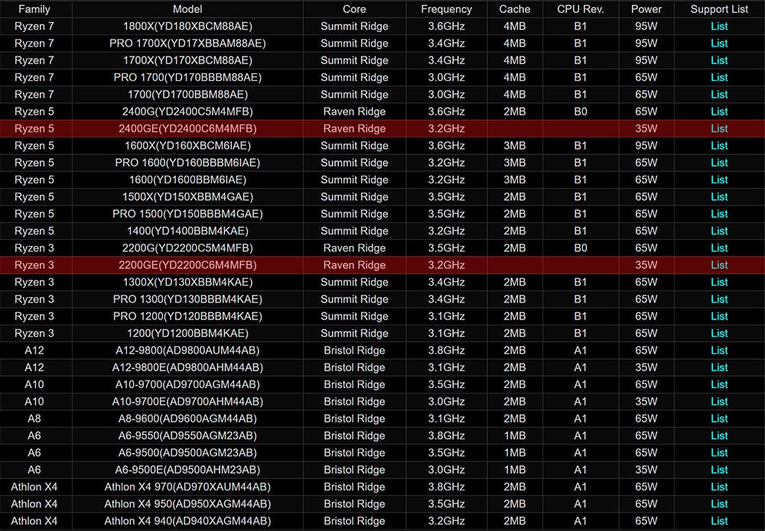Open the List link on highlighted 2200GE row
765x531 pixels.
(719, 265)
